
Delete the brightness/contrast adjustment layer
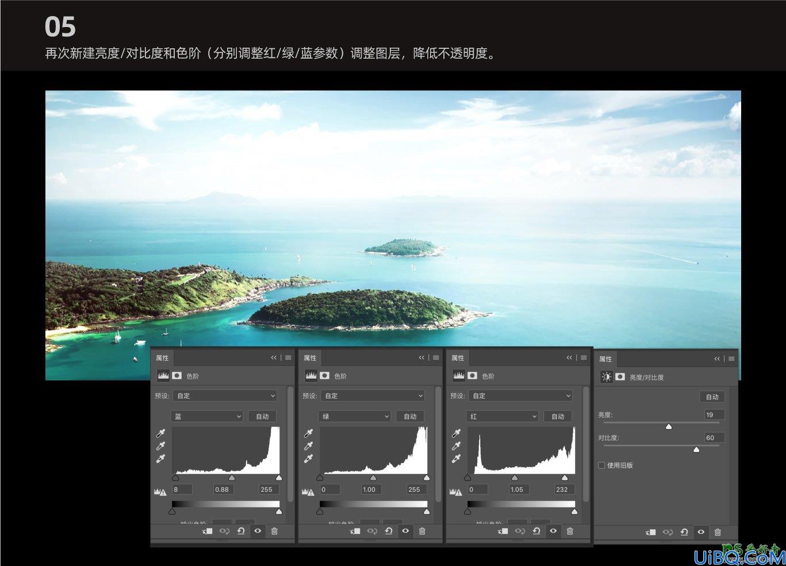718,532
